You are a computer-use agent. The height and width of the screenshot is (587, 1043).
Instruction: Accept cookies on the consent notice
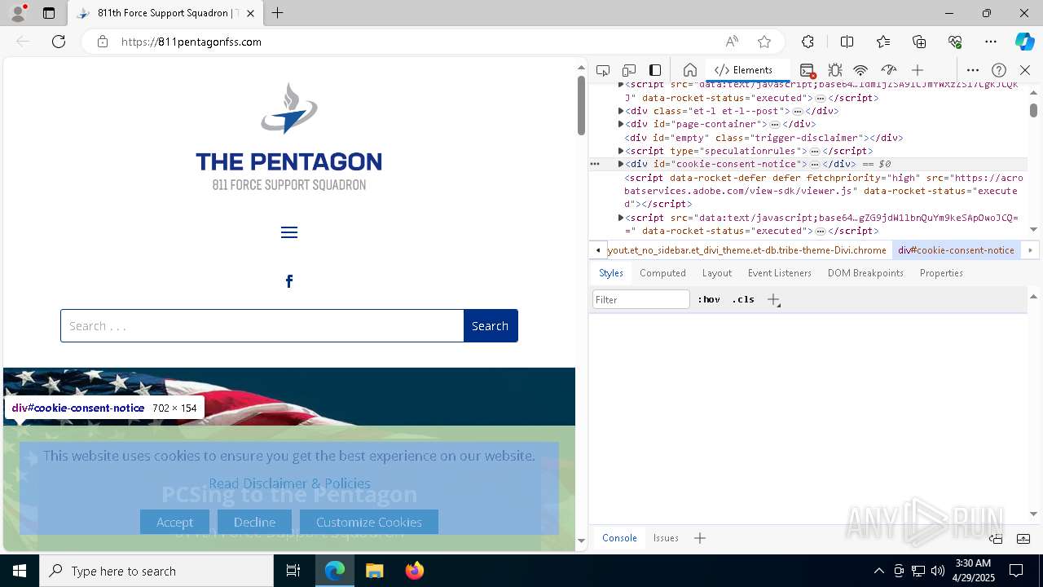pyautogui.click(x=174, y=522)
